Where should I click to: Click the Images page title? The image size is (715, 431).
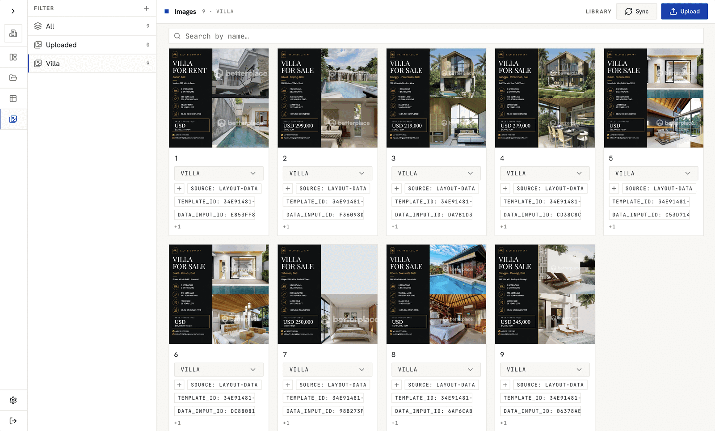(185, 12)
